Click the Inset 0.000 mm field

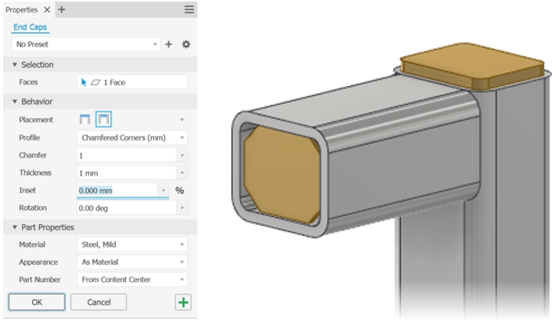pyautogui.click(x=117, y=191)
